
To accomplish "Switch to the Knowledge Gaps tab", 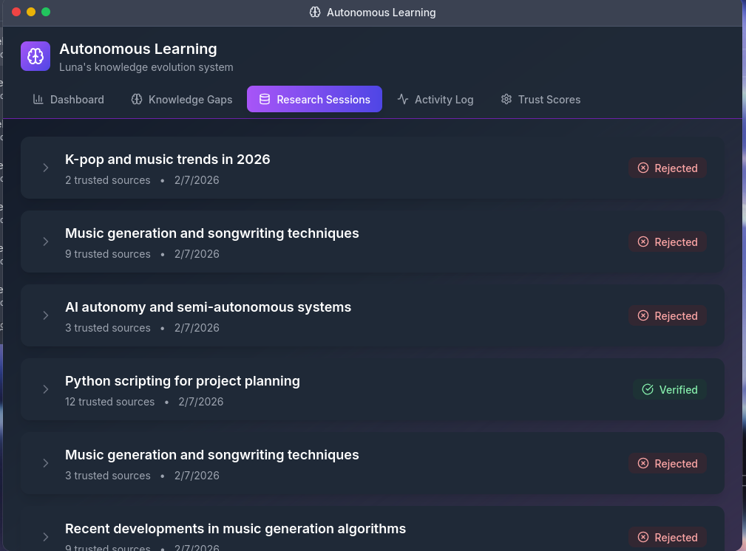I will [x=182, y=100].
